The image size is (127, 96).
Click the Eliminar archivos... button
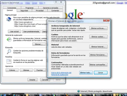coord(98,28)
